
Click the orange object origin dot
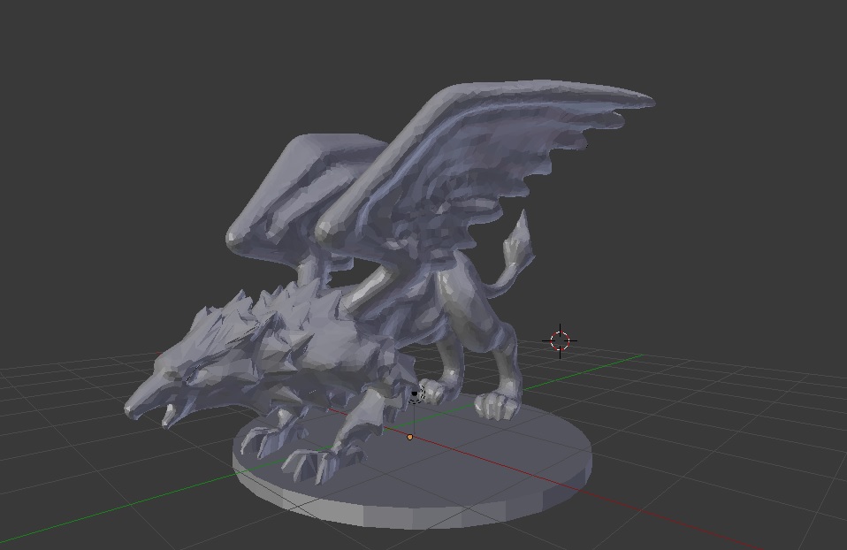pyautogui.click(x=410, y=437)
